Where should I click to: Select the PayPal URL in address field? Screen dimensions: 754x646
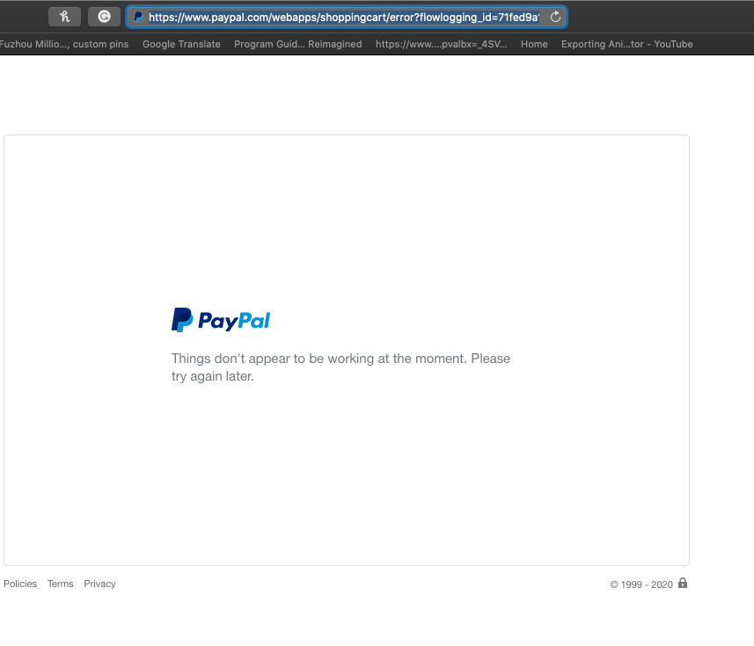point(343,17)
